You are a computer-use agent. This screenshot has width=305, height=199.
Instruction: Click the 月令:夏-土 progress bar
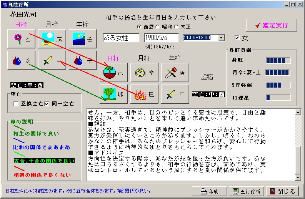point(278,73)
